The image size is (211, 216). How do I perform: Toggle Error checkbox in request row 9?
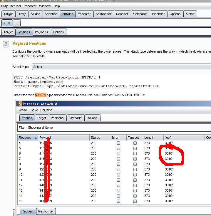(118, 170)
